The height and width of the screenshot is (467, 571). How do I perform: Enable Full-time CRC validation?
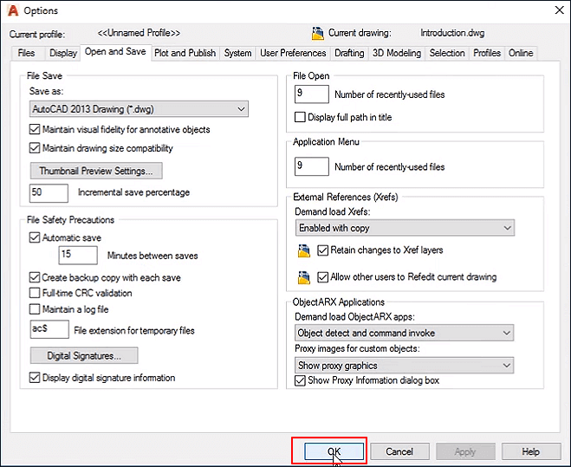click(x=36, y=294)
